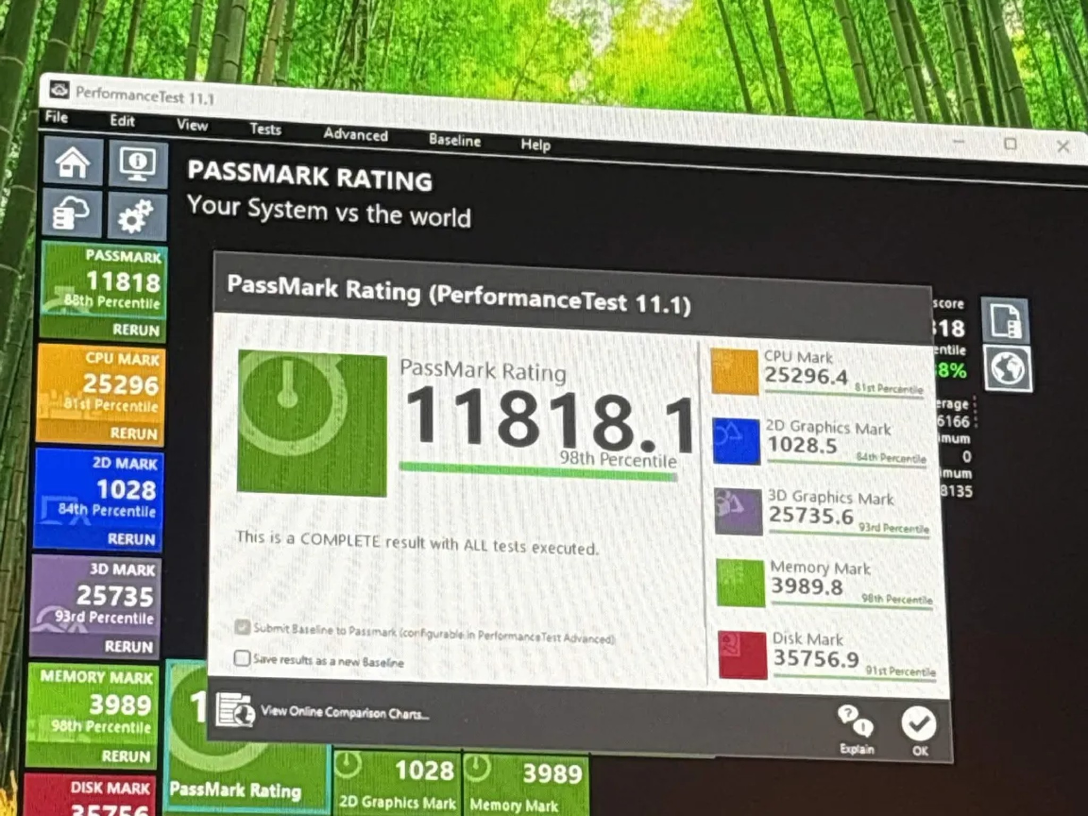Click View Online Comparison Charts link

[344, 712]
